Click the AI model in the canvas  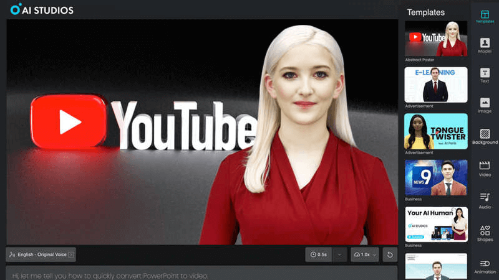299,136
